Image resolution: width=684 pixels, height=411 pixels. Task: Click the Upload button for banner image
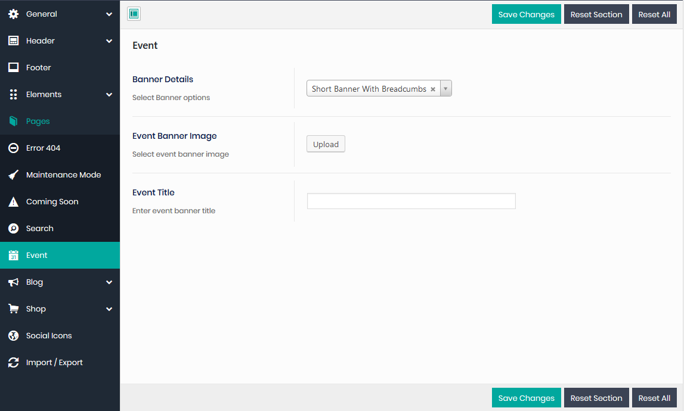[326, 144]
